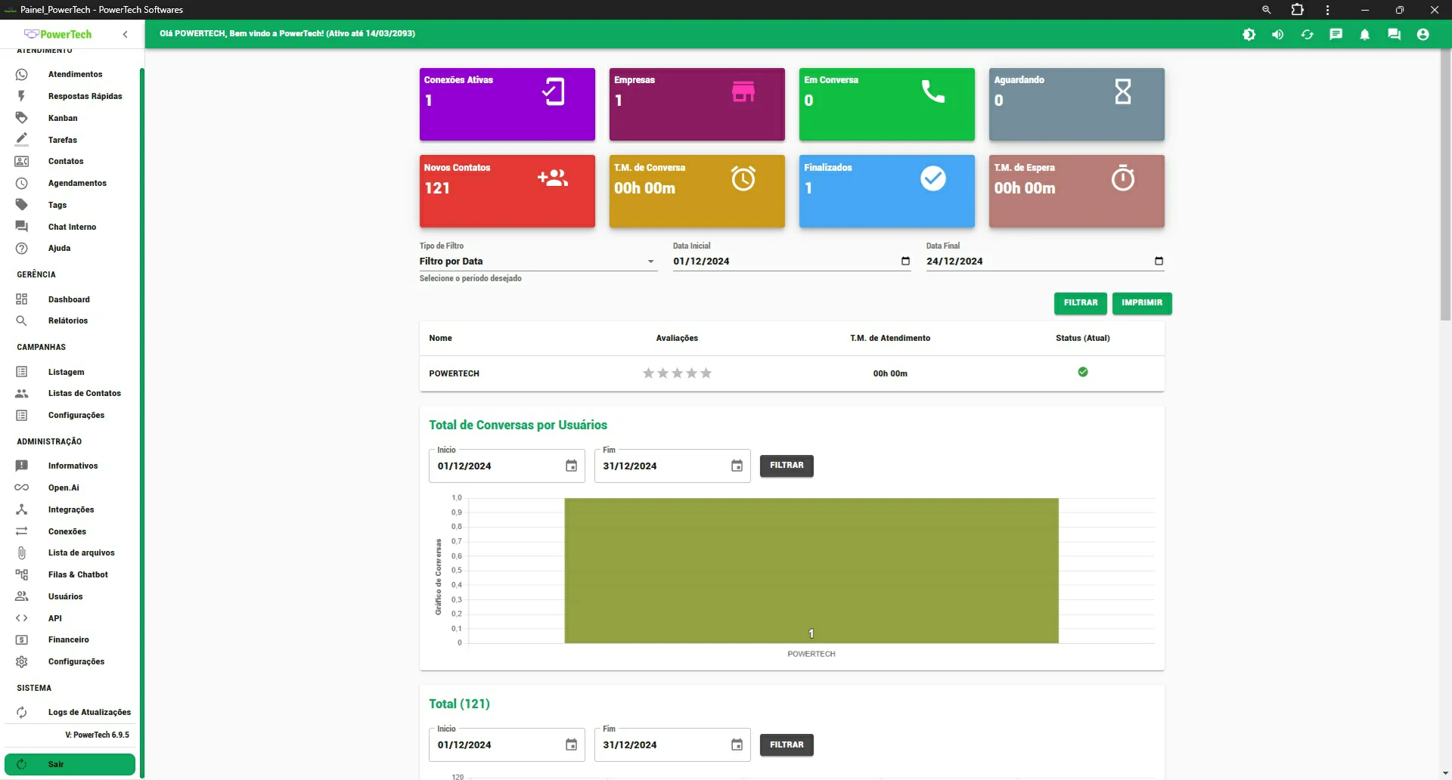This screenshot has width=1452, height=780.
Task: Open the Data Final calendar picker
Action: pyautogui.click(x=1159, y=262)
